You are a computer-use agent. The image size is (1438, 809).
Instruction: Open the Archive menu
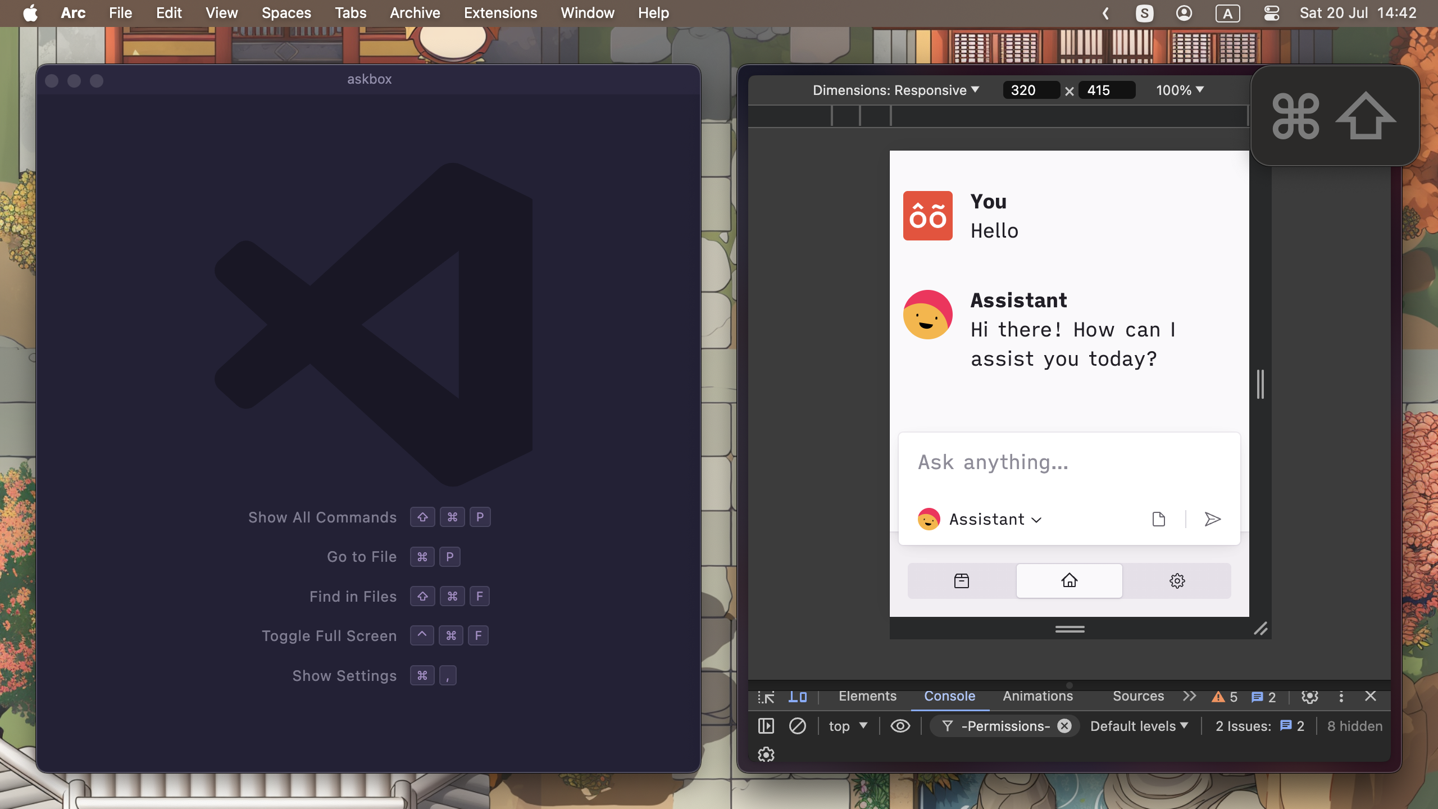415,13
